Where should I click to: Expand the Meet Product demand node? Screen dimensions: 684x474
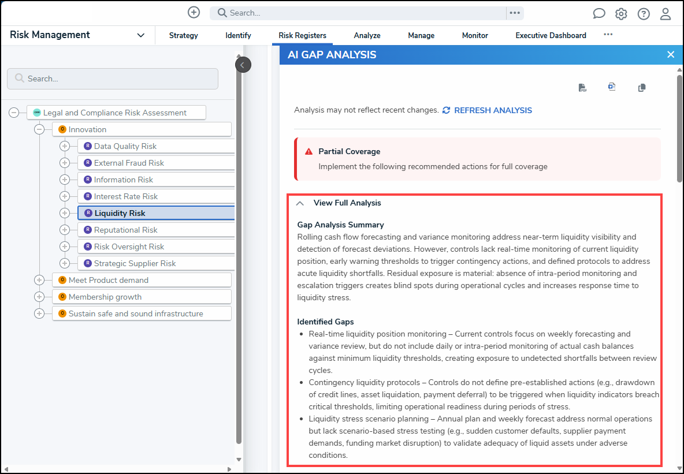pyautogui.click(x=39, y=280)
